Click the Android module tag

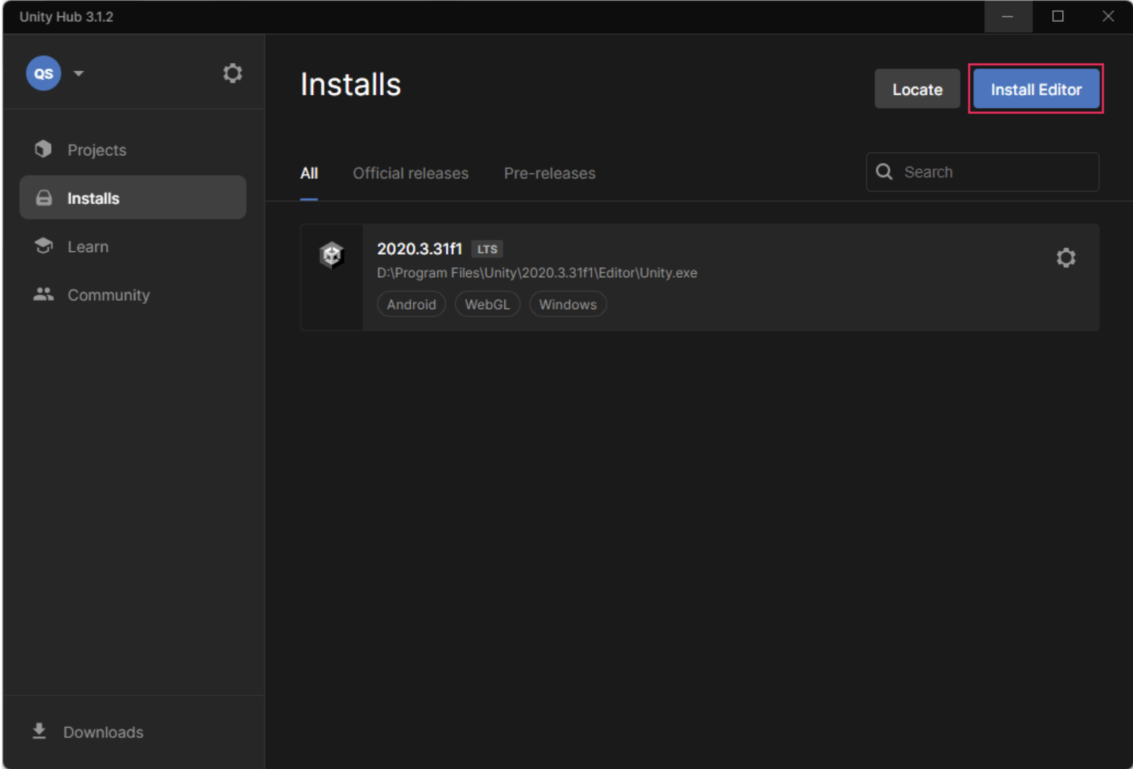coord(411,304)
